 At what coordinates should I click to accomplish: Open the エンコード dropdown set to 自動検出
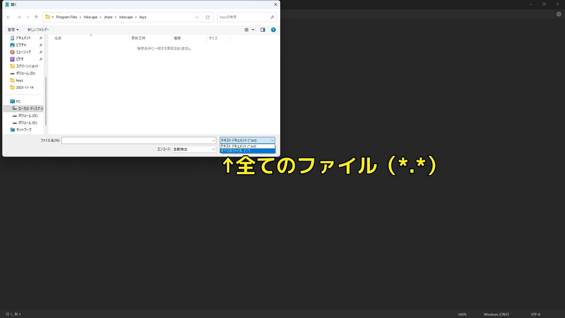(194, 148)
